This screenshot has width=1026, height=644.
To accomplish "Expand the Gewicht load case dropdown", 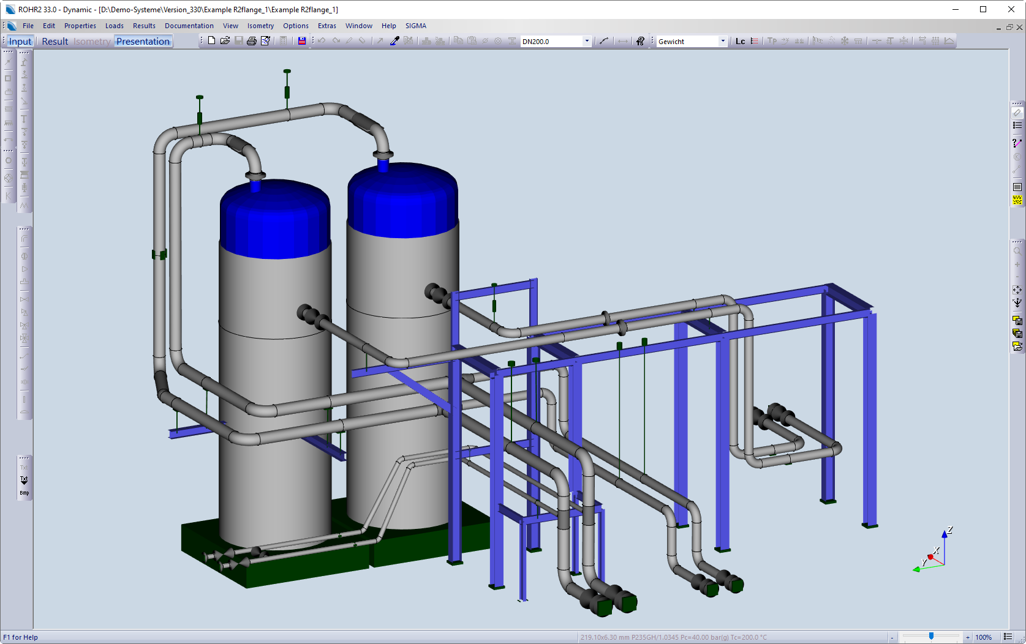I will tap(722, 41).
